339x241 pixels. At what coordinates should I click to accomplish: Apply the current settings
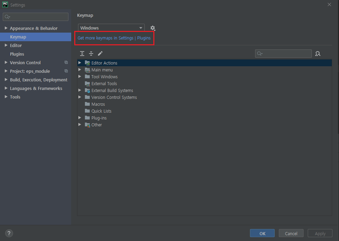pyautogui.click(x=320, y=233)
